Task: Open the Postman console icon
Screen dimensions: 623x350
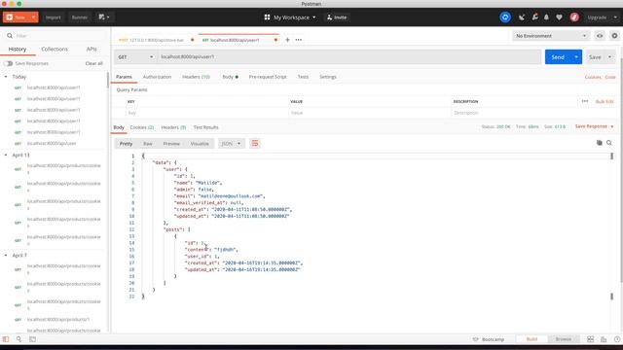Action: tap(32, 339)
